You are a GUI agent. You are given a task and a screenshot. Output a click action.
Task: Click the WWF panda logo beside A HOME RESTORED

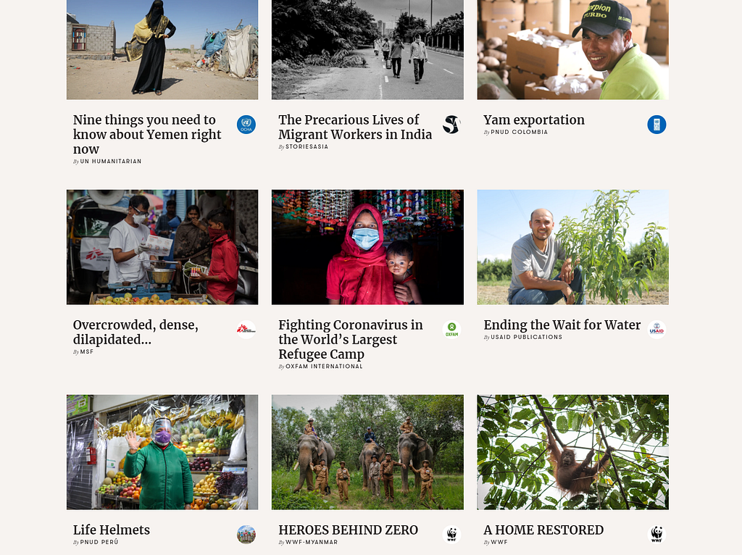pyautogui.click(x=656, y=535)
